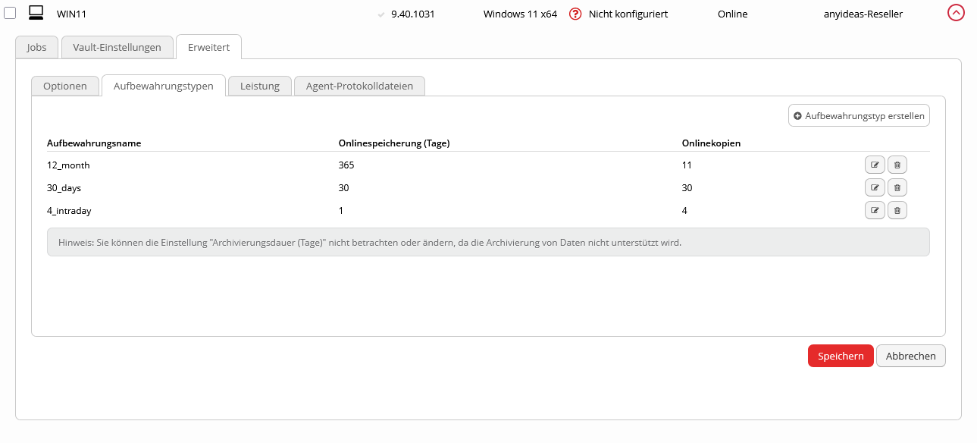This screenshot has width=977, height=443.
Task: Click the red question mark status icon
Action: 575,14
